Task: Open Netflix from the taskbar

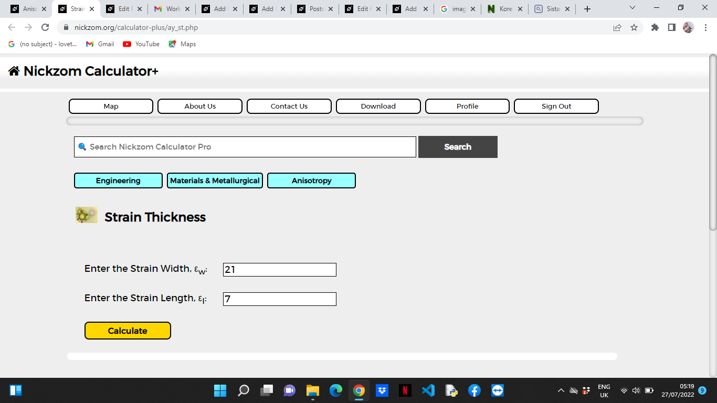Action: click(405, 390)
